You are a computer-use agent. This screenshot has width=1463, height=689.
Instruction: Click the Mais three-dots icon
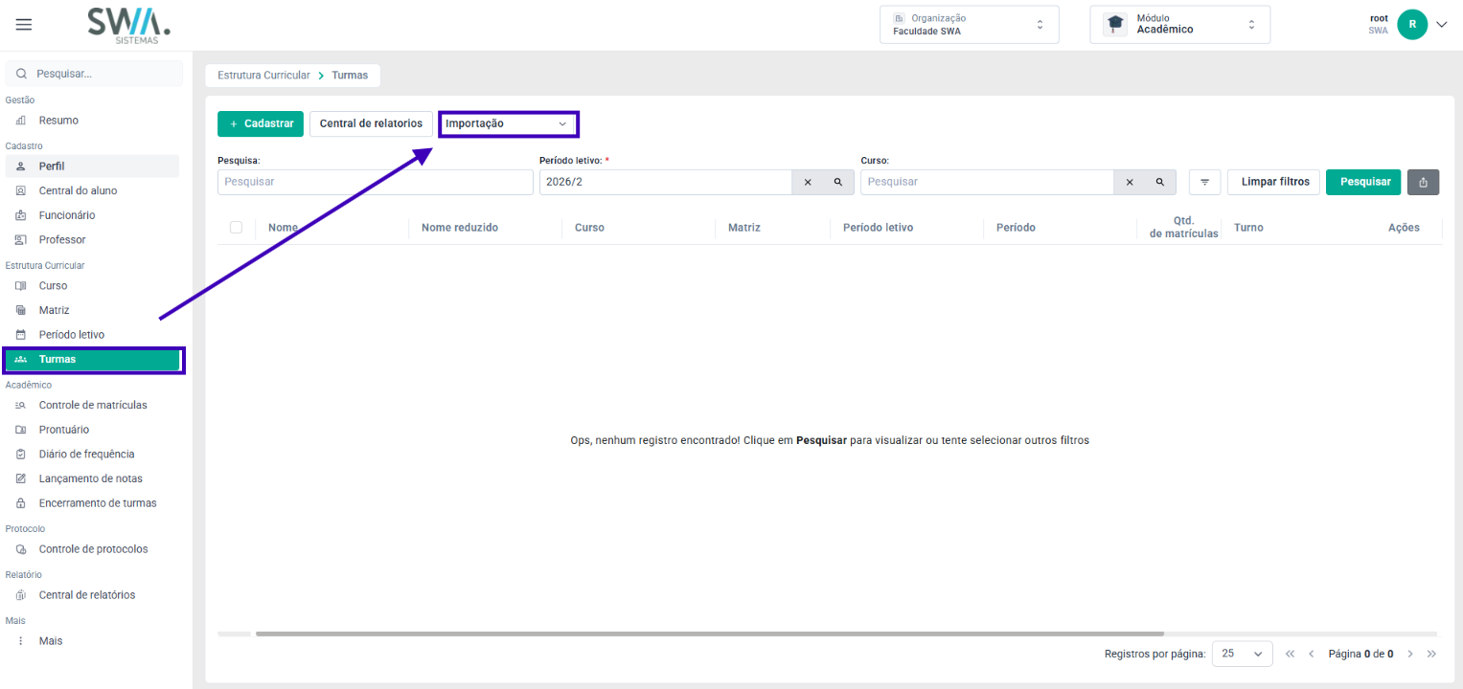click(x=21, y=641)
